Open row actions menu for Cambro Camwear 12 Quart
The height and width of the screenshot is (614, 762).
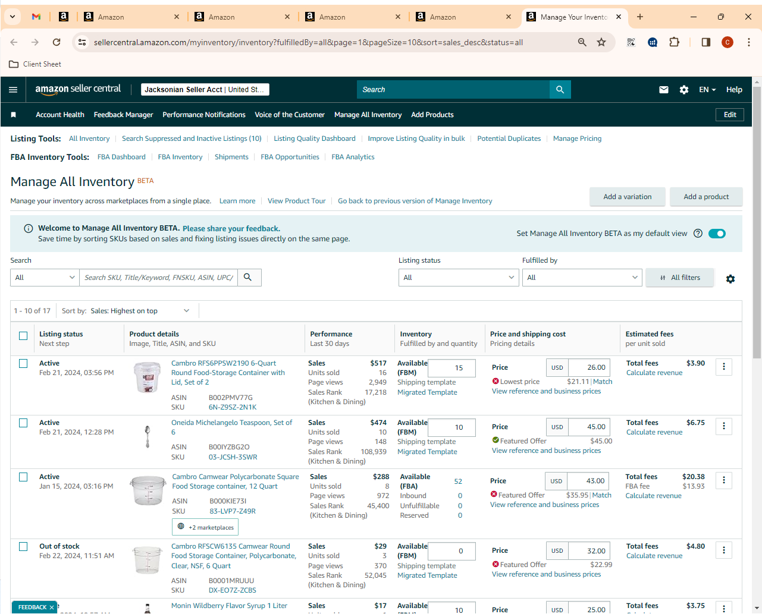click(724, 480)
